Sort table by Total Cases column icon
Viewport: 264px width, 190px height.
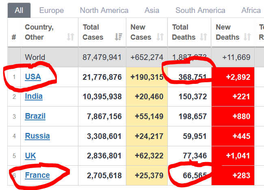118,37
